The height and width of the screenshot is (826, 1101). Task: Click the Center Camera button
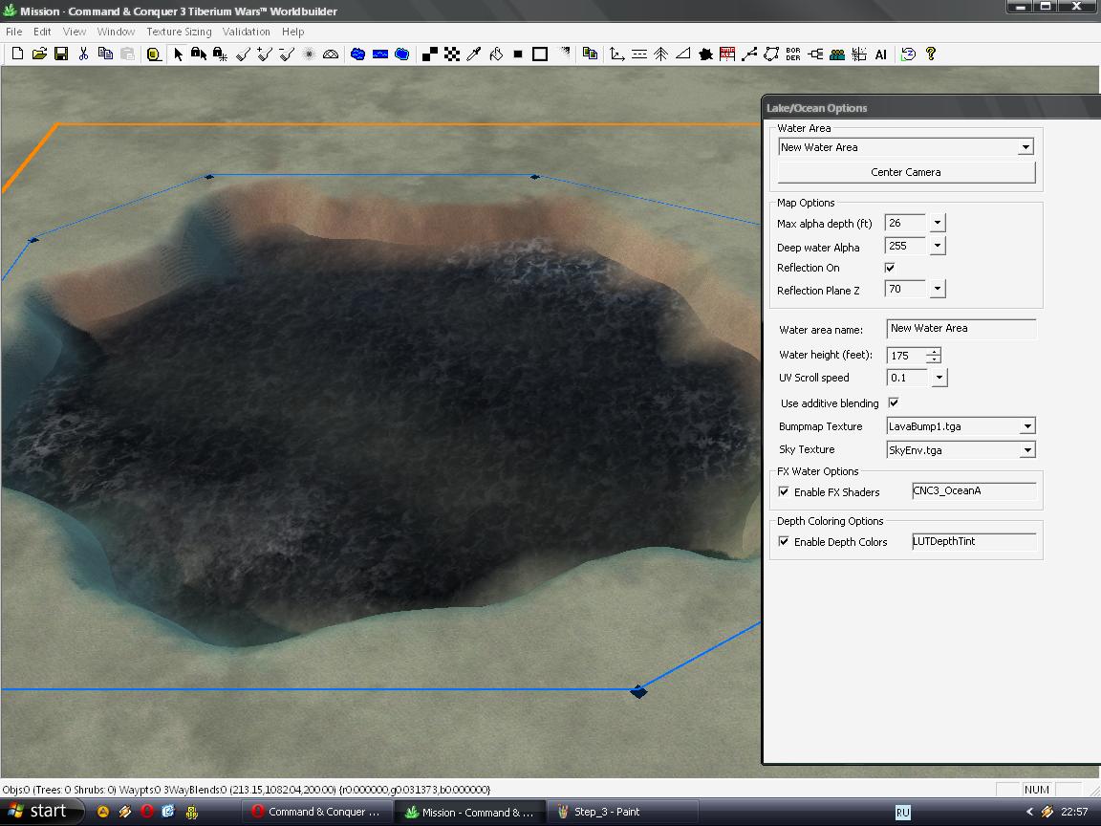906,172
